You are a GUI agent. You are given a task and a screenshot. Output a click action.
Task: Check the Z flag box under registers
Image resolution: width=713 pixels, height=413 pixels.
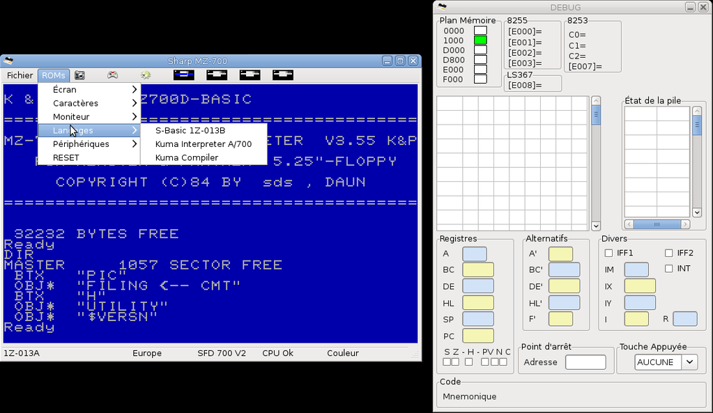(x=456, y=361)
